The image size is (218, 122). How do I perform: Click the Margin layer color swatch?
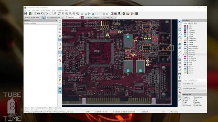point(185,57)
